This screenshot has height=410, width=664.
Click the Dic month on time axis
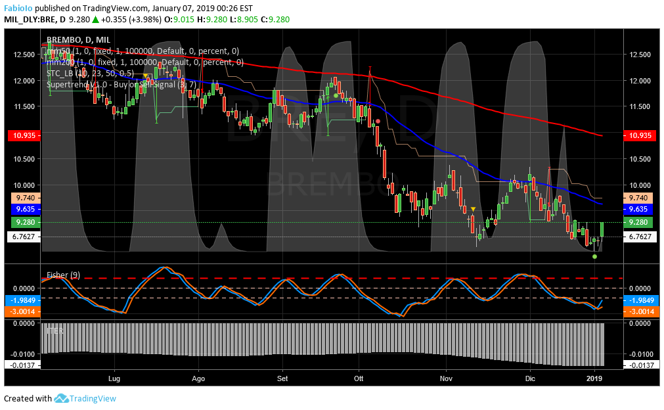click(530, 378)
